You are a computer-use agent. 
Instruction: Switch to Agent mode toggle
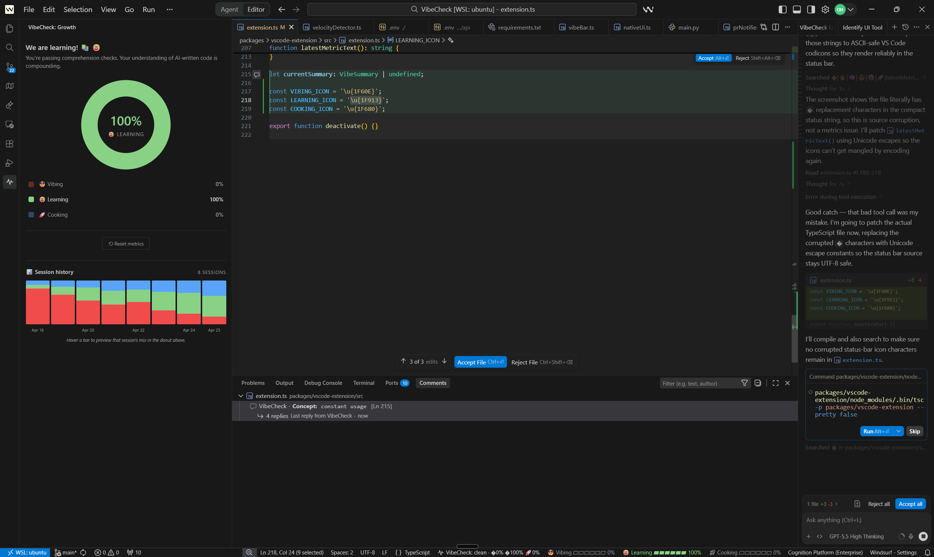229,9
